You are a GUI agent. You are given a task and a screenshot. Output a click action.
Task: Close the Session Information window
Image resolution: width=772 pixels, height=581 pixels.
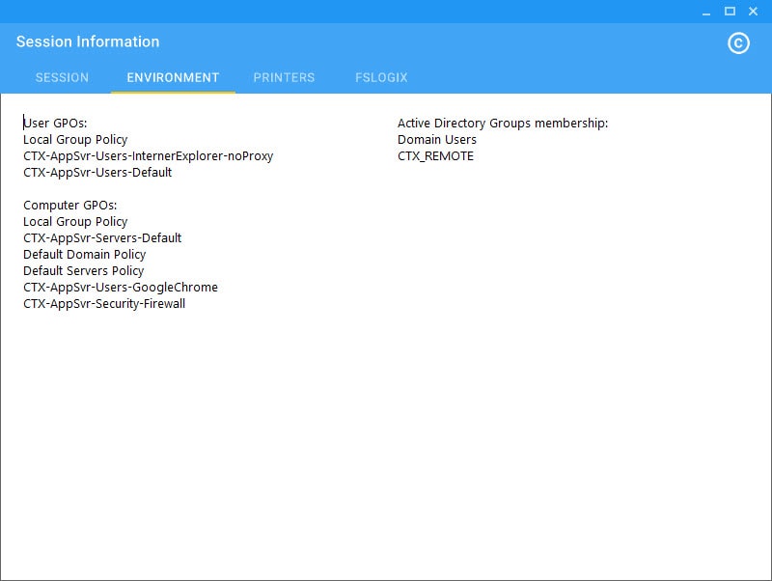[754, 12]
